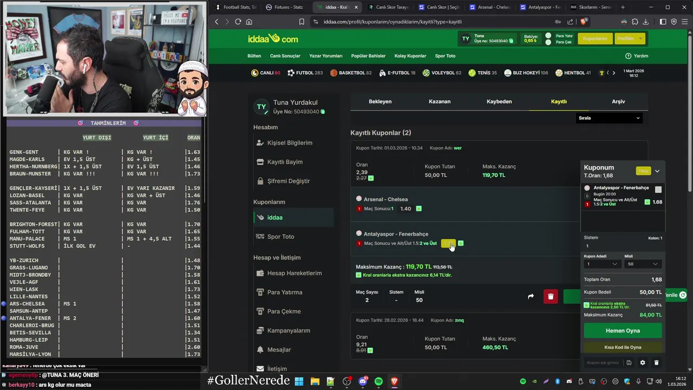The width and height of the screenshot is (693, 390).
Task: Click the Kupon adı giriniz field
Action: [x=603, y=362]
